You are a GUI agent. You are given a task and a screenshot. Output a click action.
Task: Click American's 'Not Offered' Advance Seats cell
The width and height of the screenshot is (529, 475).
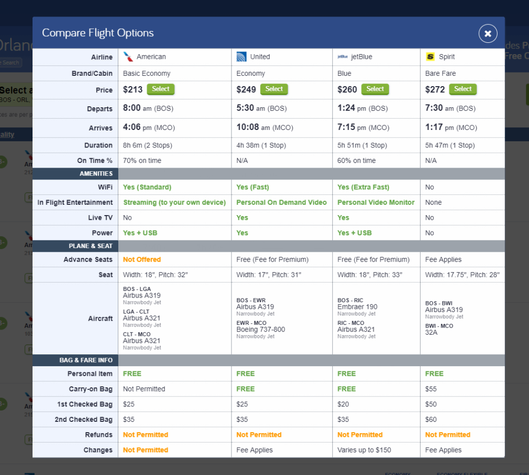point(142,259)
